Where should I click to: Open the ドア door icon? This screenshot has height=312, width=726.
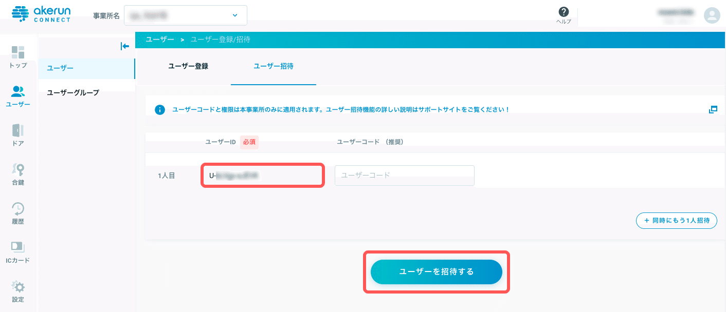click(x=18, y=130)
